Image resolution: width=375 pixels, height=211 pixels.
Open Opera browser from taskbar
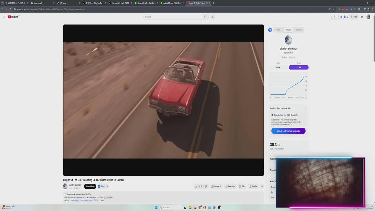(x=204, y=207)
